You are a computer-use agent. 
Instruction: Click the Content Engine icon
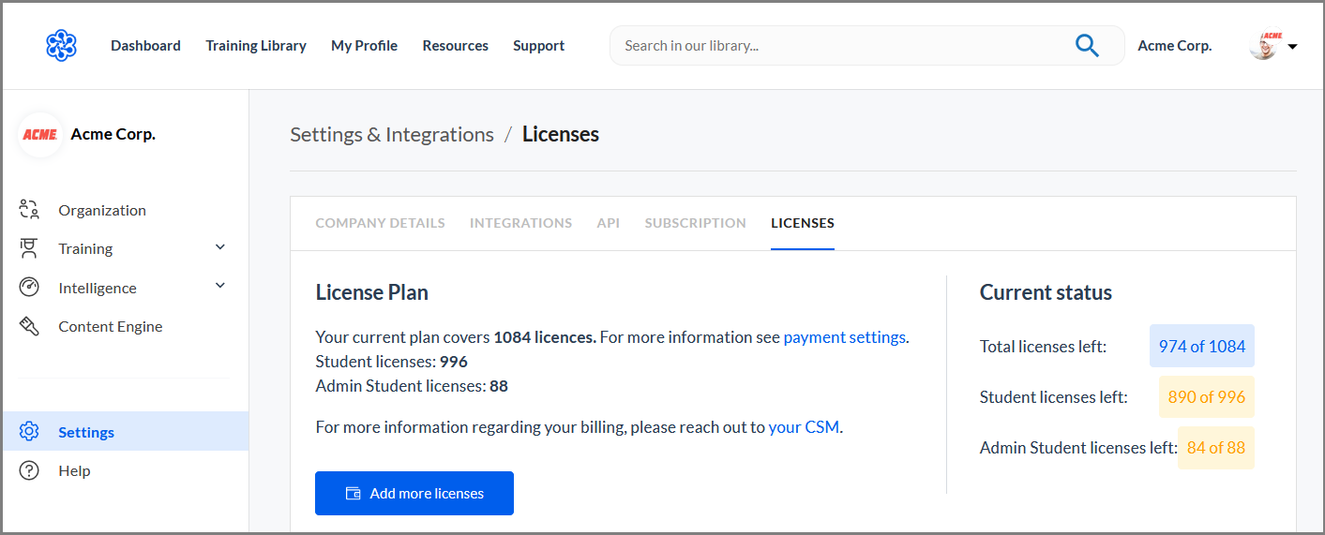click(29, 326)
